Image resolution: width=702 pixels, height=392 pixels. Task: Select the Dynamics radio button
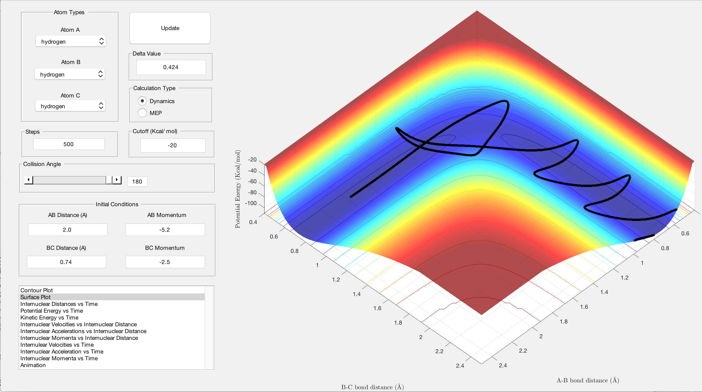click(142, 101)
